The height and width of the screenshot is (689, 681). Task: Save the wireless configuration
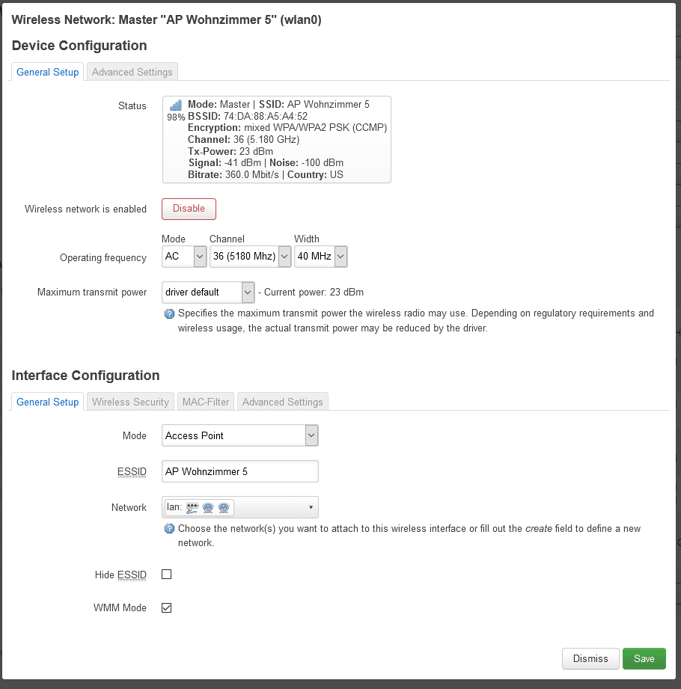644,658
